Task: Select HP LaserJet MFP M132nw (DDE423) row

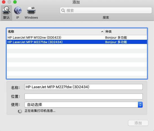Action: [x=77, y=37]
